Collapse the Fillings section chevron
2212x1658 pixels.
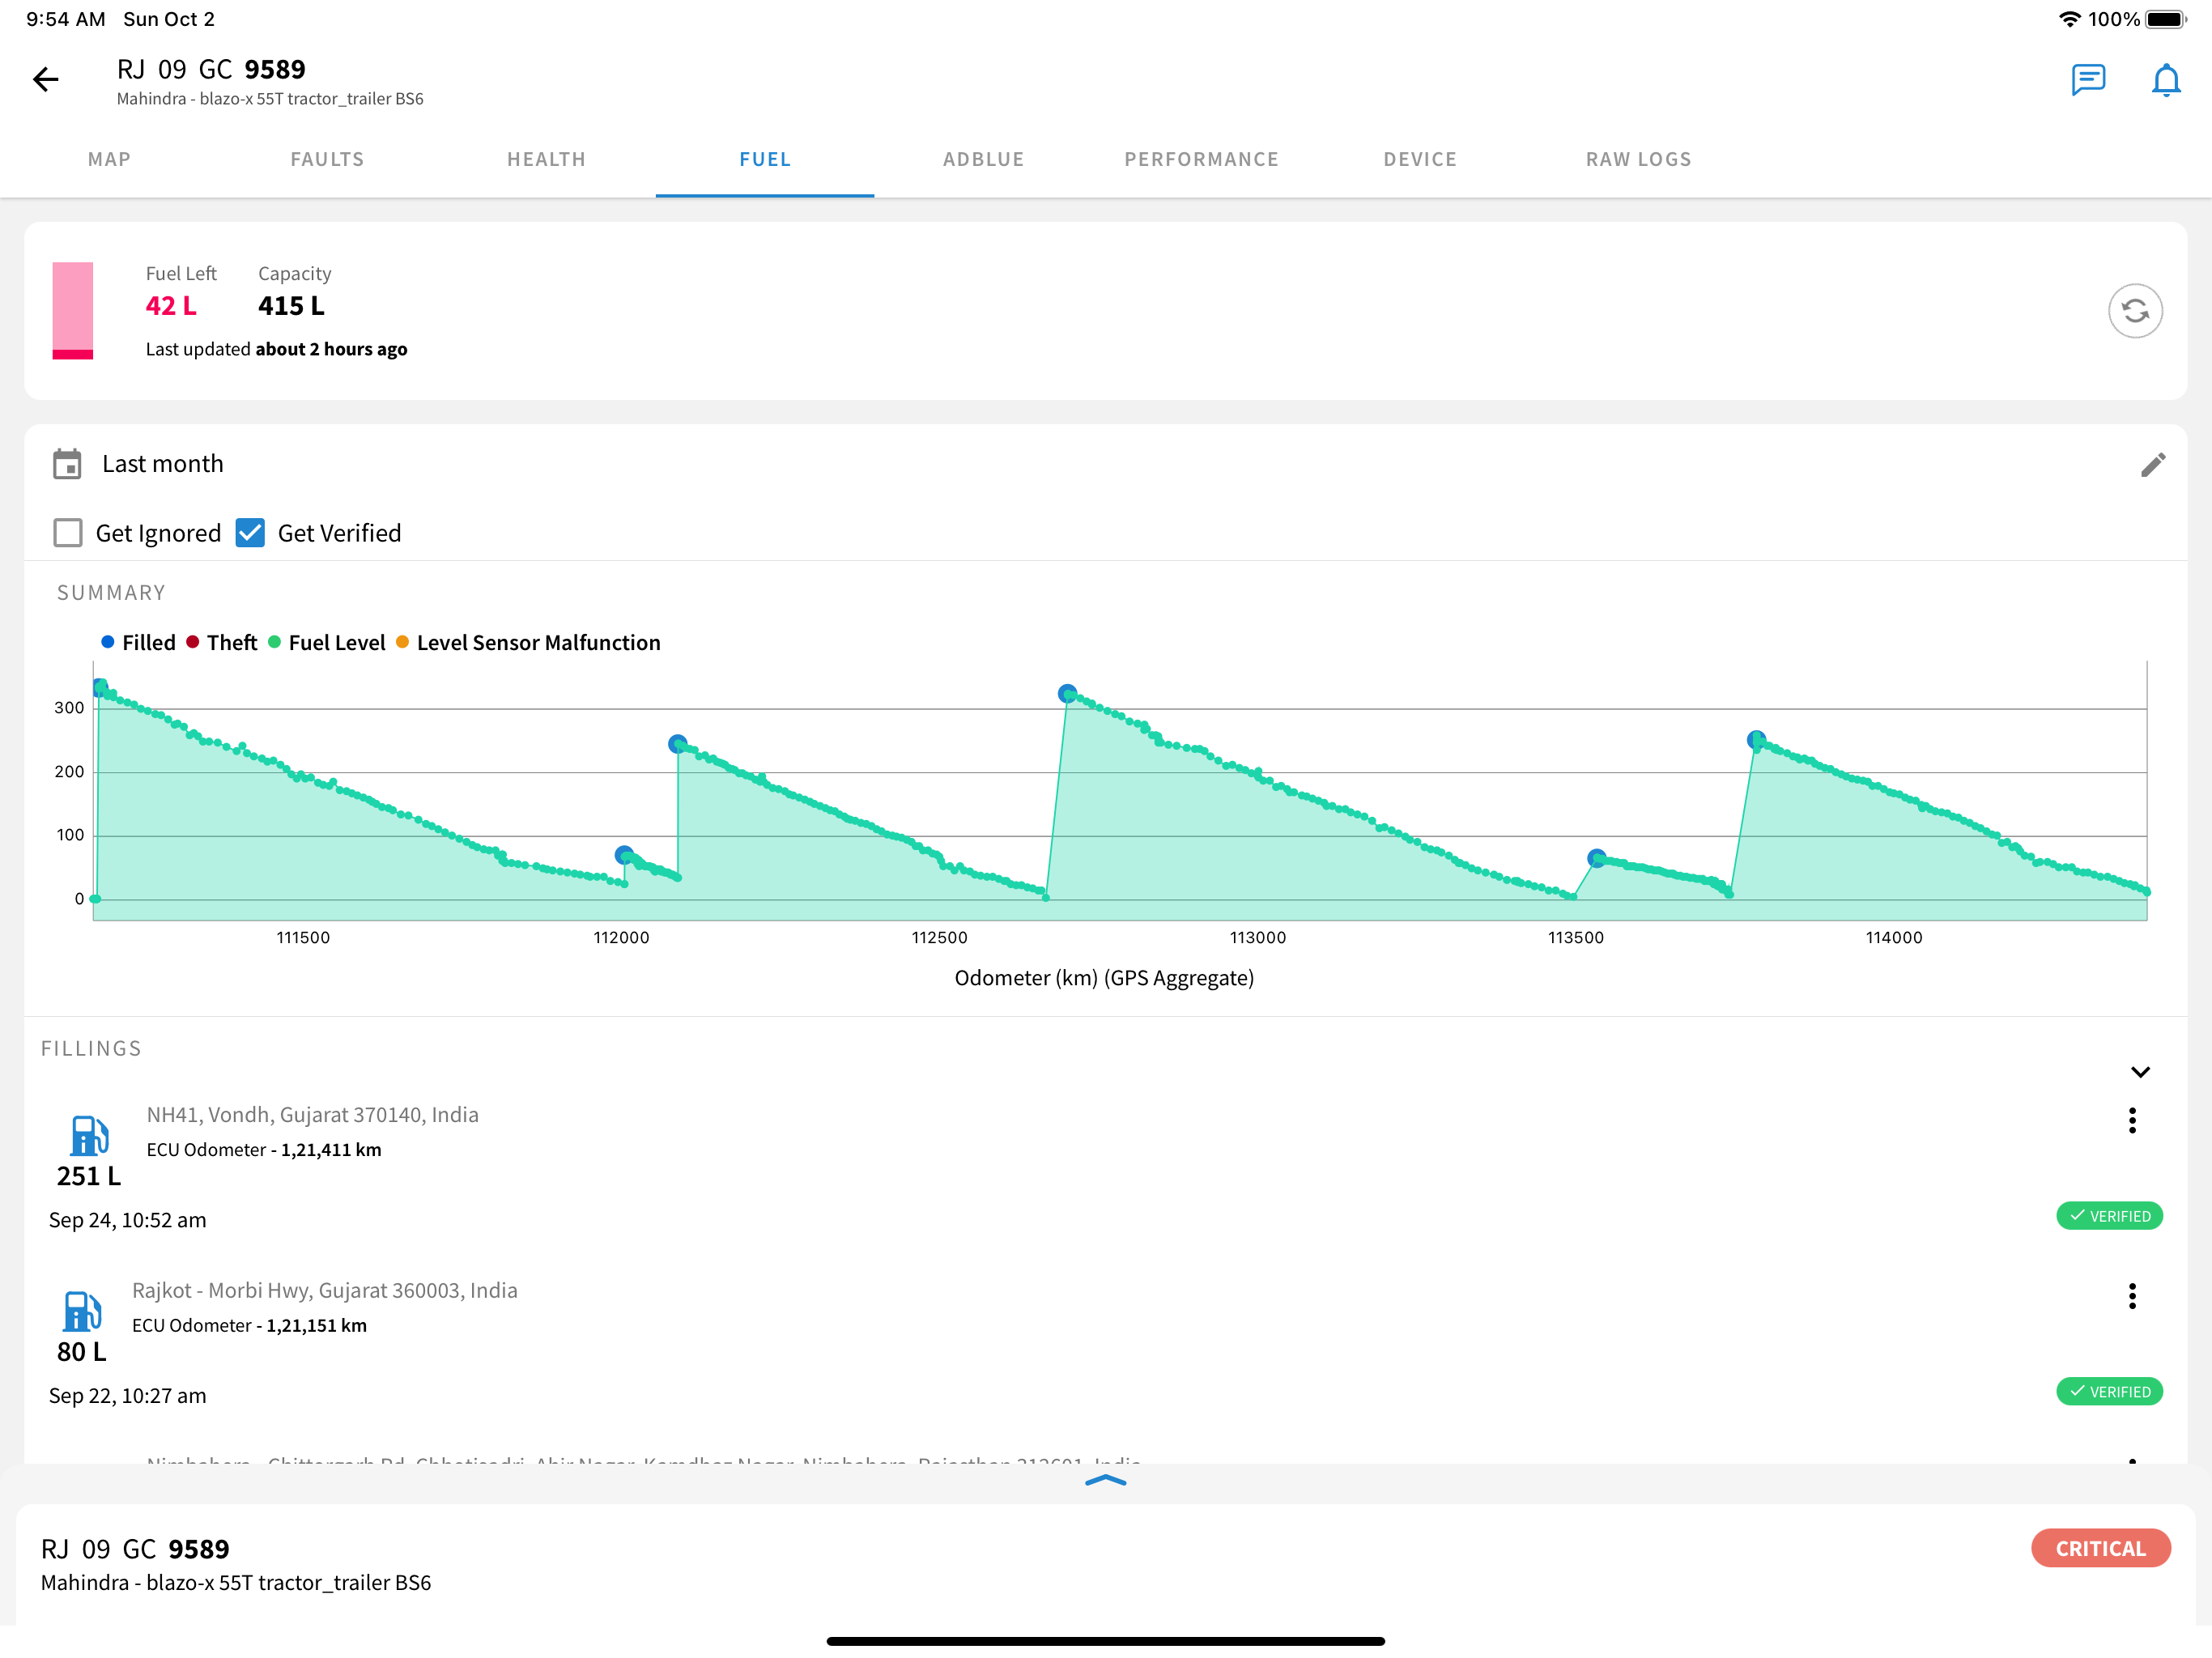click(2140, 1072)
